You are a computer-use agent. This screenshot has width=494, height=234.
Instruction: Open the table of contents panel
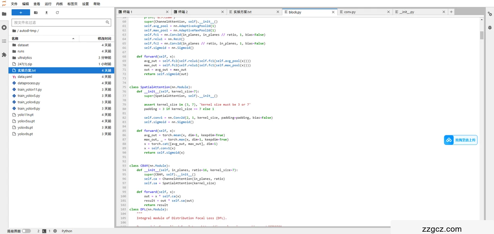pos(4,41)
